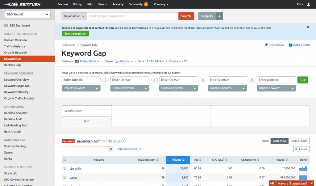Tick the checkbox for keyword paula
Screen dimensions: 316x186
click(x=65, y=178)
